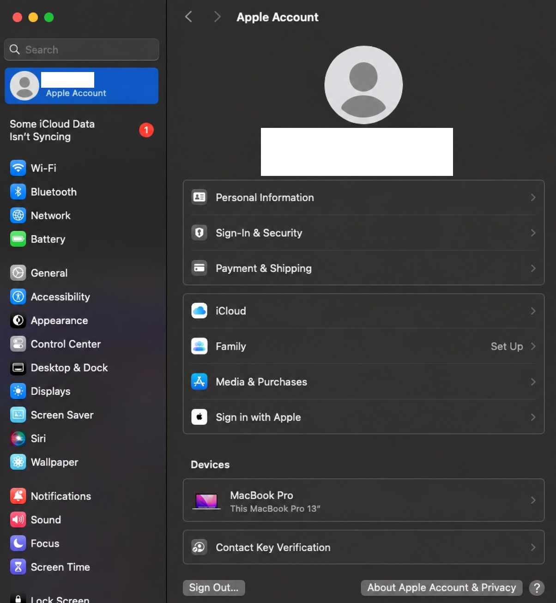Open Desktop & Dock icon
Viewport: 556px width, 603px height.
(x=18, y=368)
